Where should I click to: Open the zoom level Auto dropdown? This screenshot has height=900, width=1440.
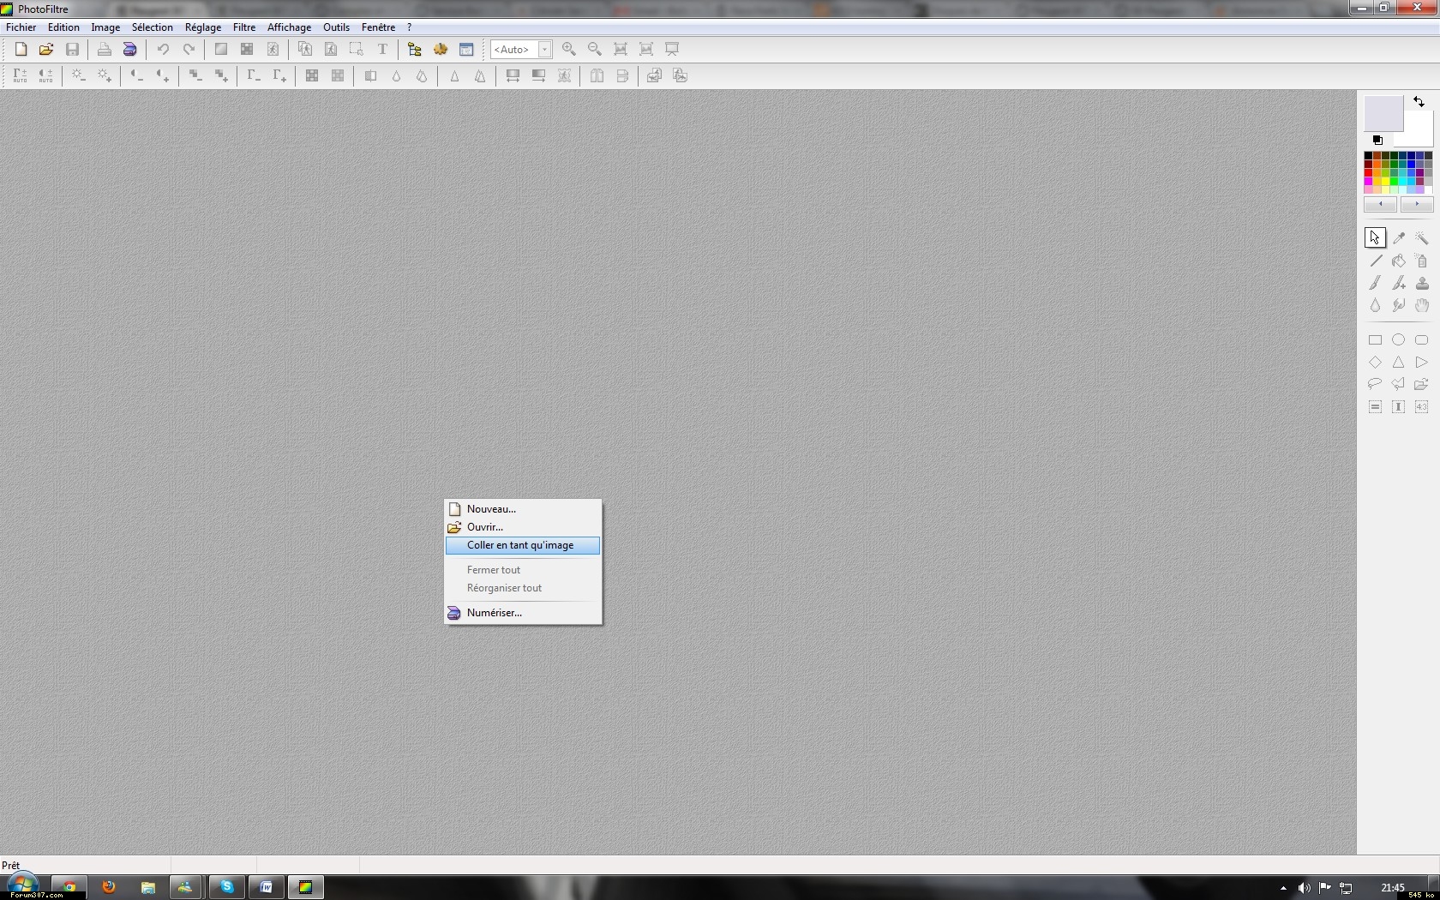[544, 50]
